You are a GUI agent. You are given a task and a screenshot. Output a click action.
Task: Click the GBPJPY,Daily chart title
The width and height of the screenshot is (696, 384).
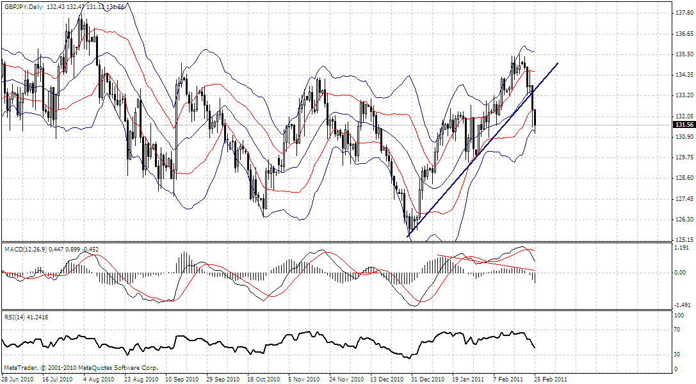pos(24,7)
